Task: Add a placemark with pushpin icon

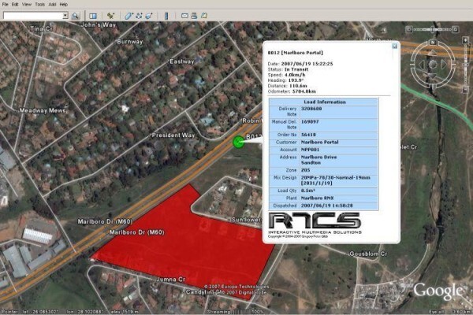Action: [110, 16]
